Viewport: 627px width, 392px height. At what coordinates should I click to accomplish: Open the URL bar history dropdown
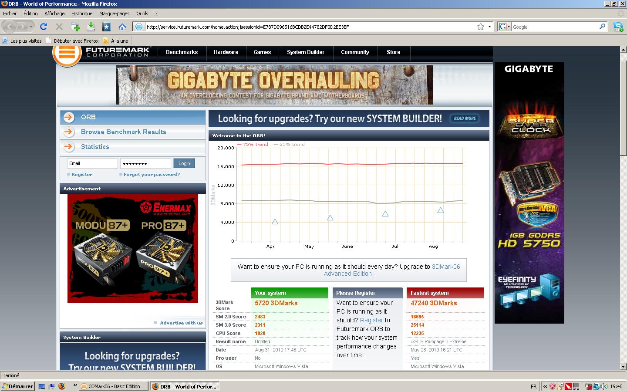pyautogui.click(x=489, y=27)
